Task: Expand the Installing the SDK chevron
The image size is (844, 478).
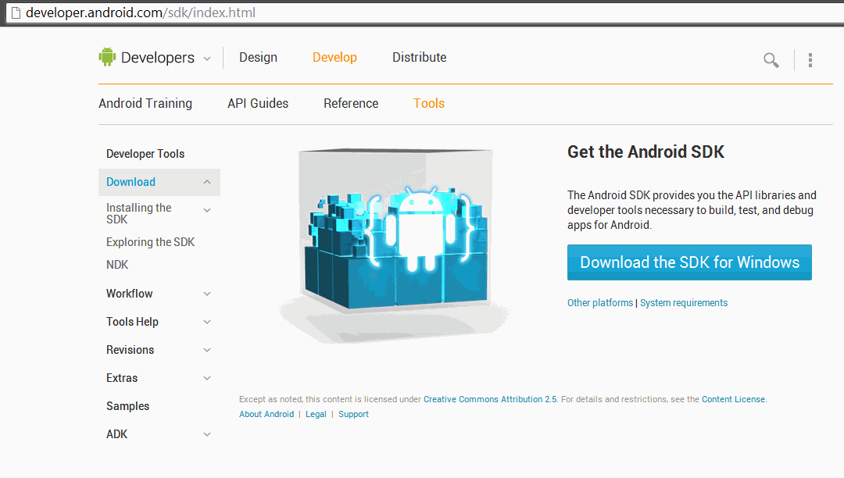Action: (x=207, y=210)
